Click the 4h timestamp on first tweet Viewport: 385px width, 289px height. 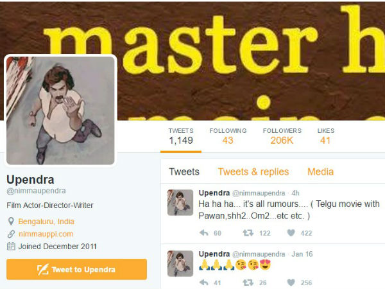[295, 193]
